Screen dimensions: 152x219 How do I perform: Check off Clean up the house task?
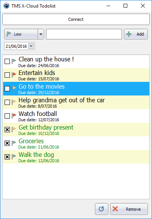pos(7,61)
